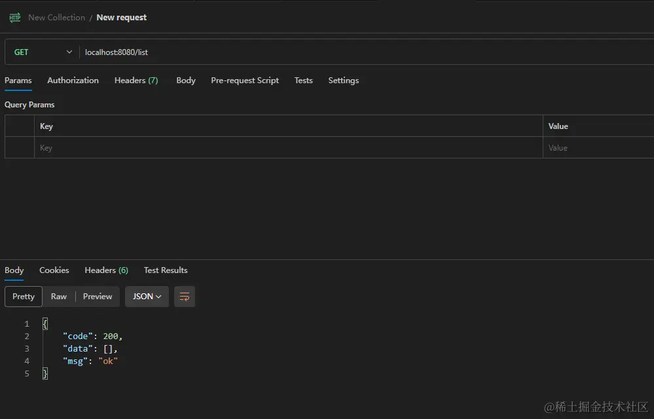The image size is (654, 419).
Task: Click the HTTP request icon
Action: (15, 18)
